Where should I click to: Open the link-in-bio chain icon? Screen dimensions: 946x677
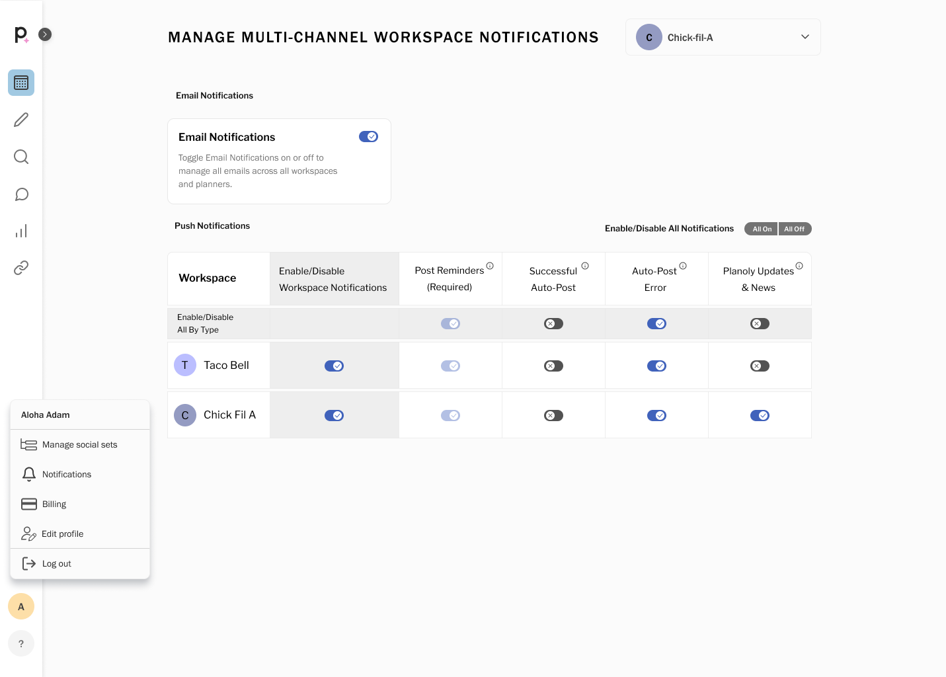[21, 268]
